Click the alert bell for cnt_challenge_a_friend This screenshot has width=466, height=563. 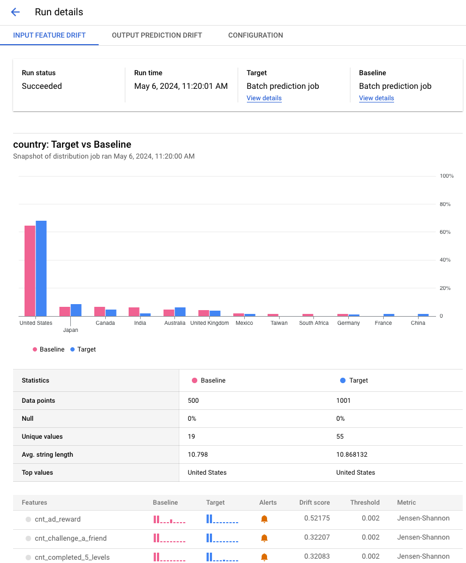[x=264, y=537]
